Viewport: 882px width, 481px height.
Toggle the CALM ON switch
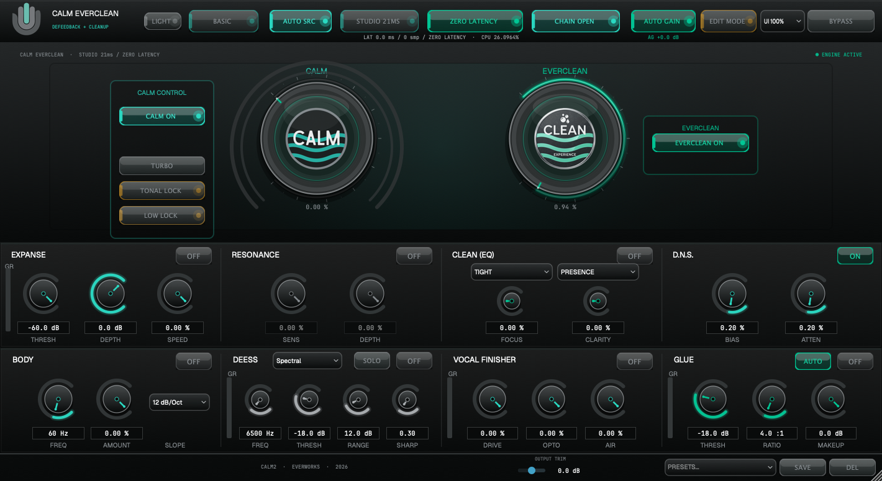(162, 116)
